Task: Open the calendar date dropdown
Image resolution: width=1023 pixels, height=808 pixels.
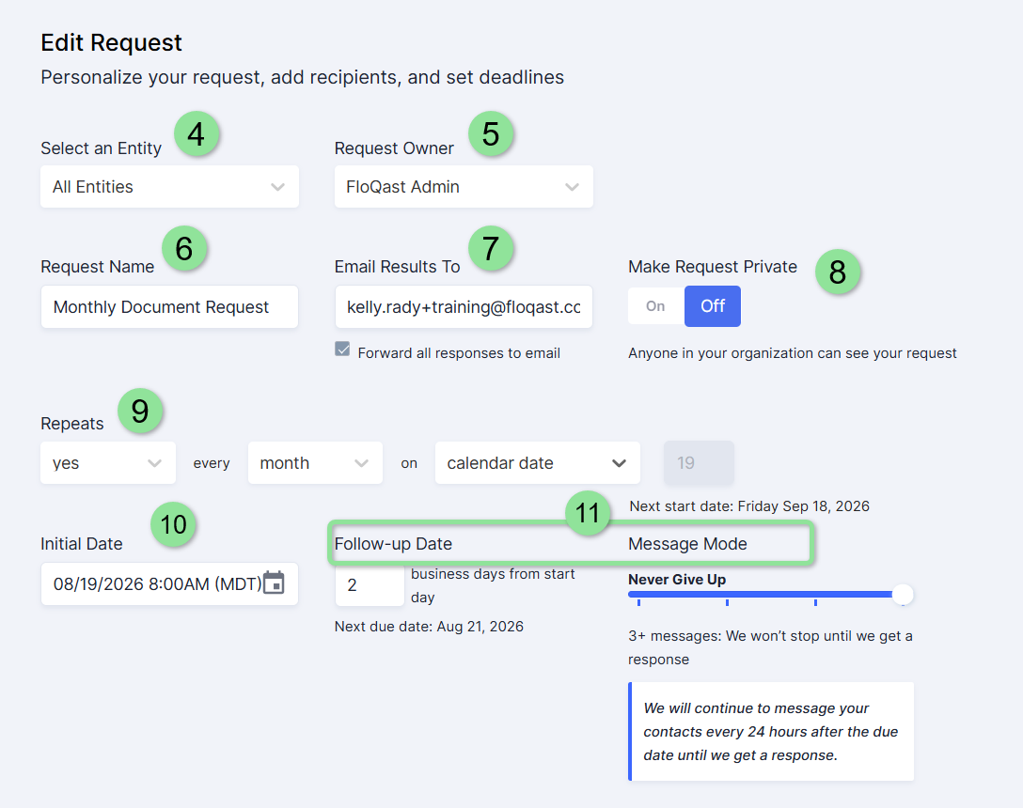Action: (x=538, y=463)
